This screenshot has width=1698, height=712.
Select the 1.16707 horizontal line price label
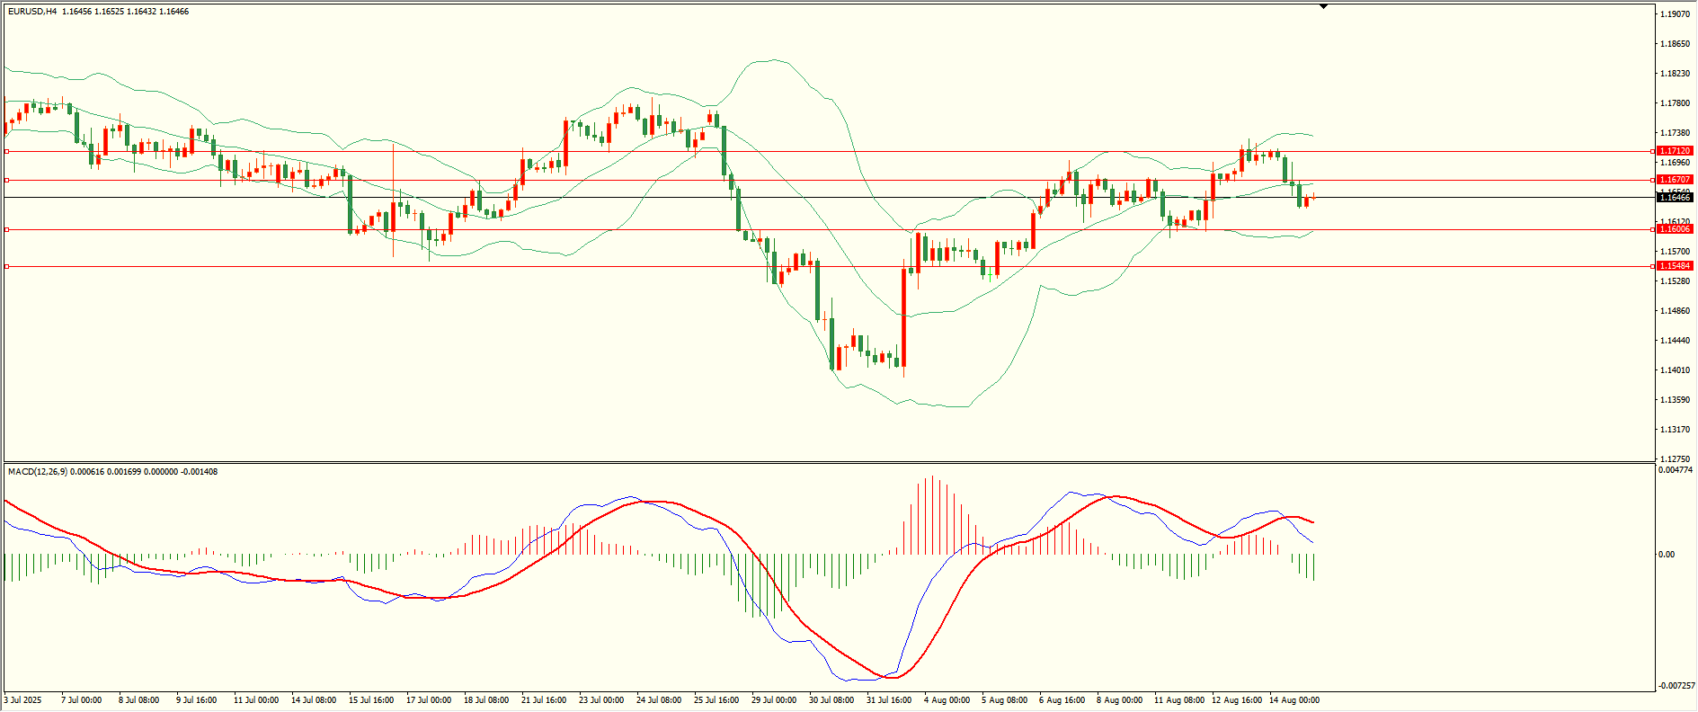pos(1676,180)
